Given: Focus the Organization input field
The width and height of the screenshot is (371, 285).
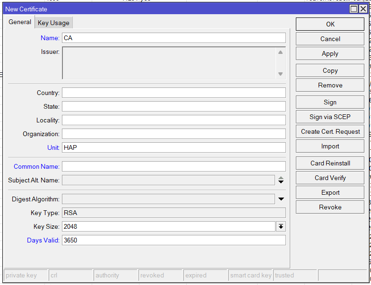Looking at the screenshot, I should (x=174, y=134).
